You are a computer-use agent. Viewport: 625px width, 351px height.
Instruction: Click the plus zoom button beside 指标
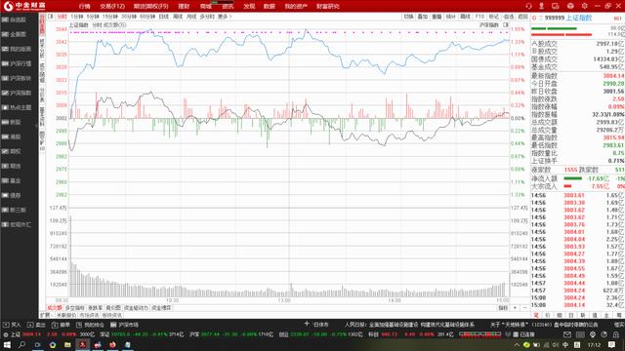(515, 308)
